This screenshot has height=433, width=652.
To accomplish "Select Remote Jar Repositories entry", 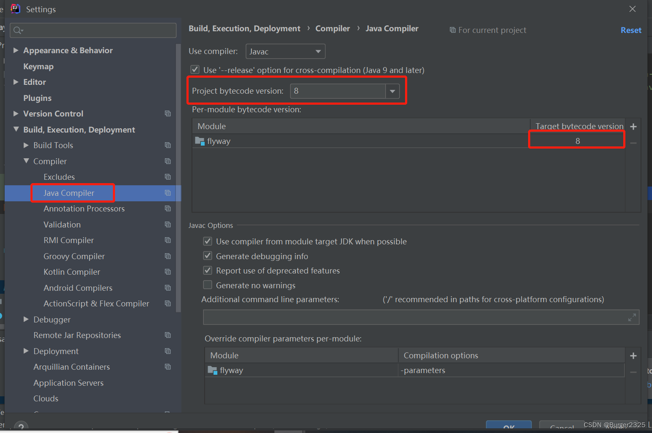I will click(x=77, y=335).
